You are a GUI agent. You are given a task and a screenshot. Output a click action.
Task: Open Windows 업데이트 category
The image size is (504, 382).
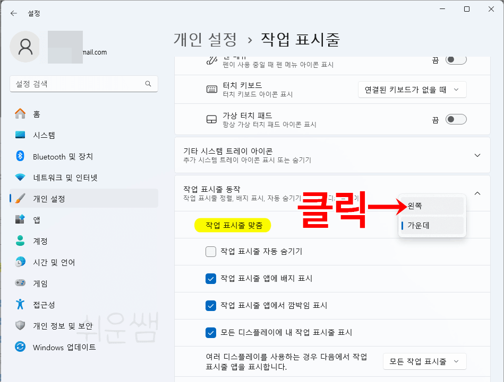point(84,347)
